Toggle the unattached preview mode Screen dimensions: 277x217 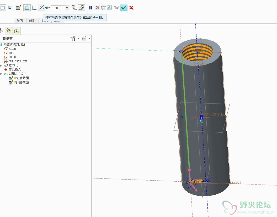pyautogui.click(x=103, y=8)
